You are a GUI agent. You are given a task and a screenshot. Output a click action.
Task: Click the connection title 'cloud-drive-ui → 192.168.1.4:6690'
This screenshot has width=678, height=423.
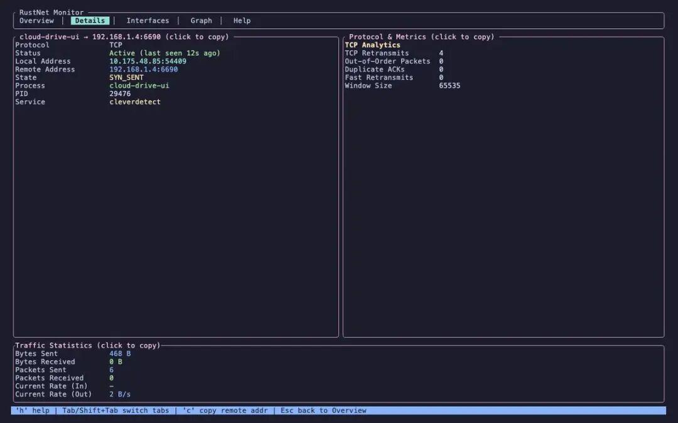(90, 37)
